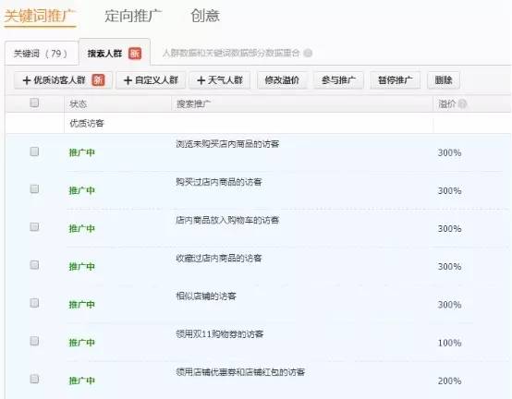The image size is (512, 399).
Task: Click the 优质访客 group row label
Action: pyautogui.click(x=87, y=124)
